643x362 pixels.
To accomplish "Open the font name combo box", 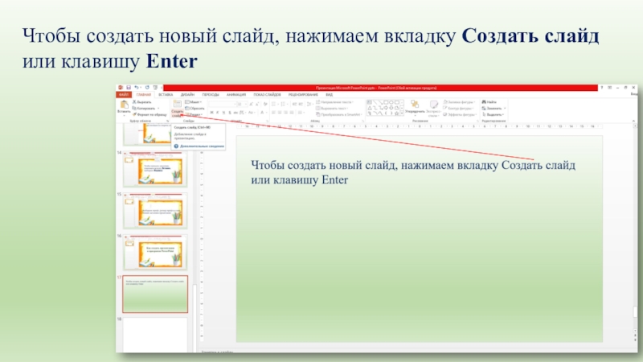I will click(223, 105).
